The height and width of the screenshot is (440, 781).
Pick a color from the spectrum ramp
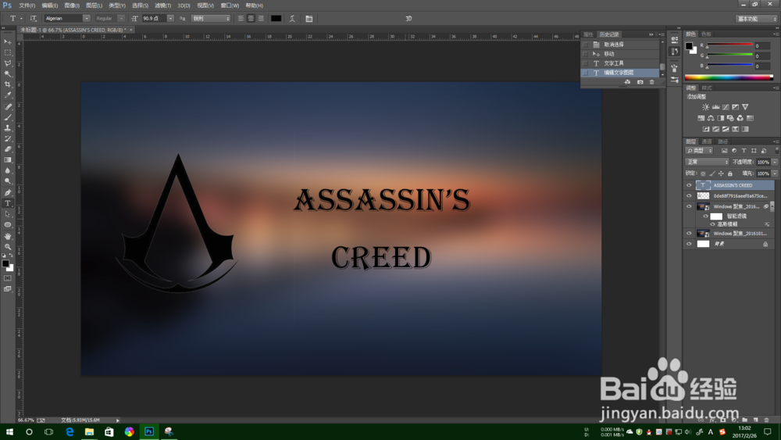point(729,77)
